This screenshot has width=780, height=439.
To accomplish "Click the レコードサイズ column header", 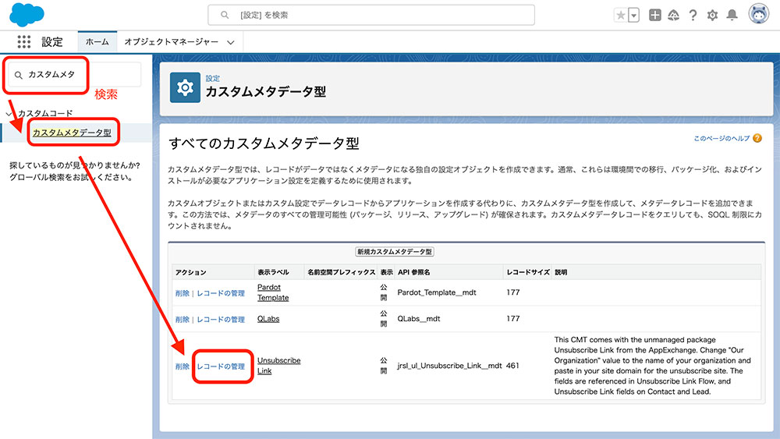I will coord(528,272).
